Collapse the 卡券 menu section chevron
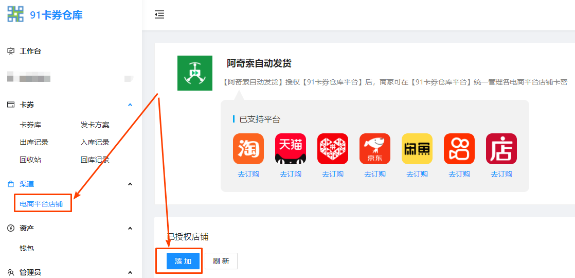 130,105
